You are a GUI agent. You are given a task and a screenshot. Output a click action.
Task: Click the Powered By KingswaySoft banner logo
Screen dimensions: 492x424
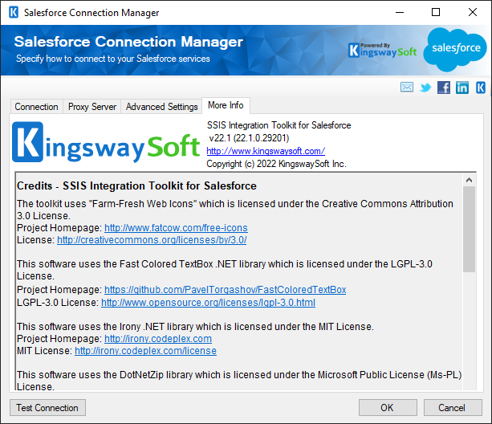383,51
